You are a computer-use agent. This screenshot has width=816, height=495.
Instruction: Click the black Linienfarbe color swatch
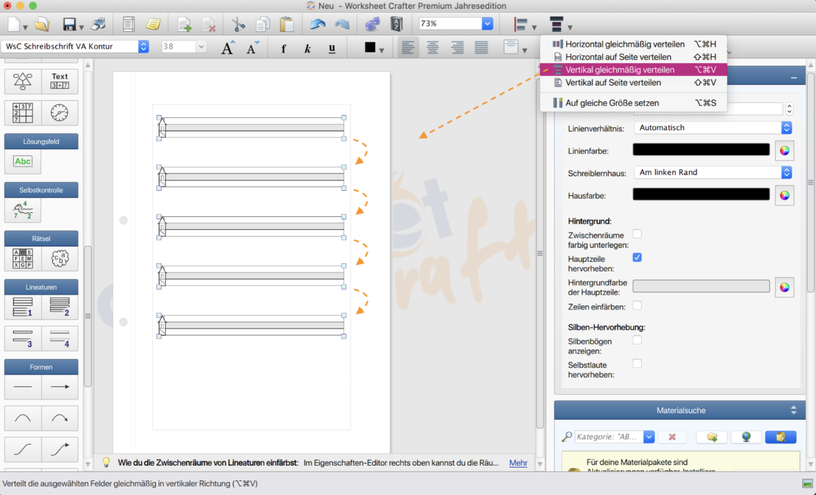(701, 150)
